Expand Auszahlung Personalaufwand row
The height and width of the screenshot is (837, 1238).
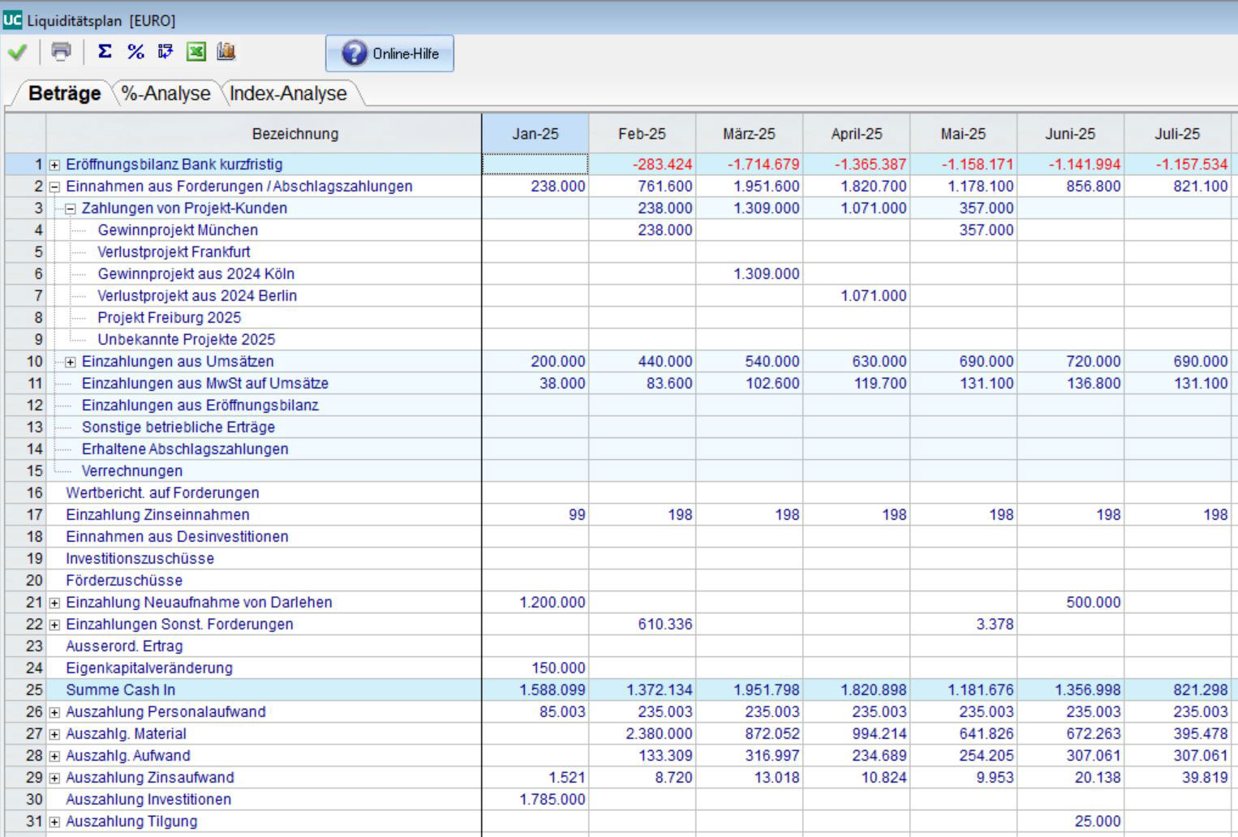[54, 712]
